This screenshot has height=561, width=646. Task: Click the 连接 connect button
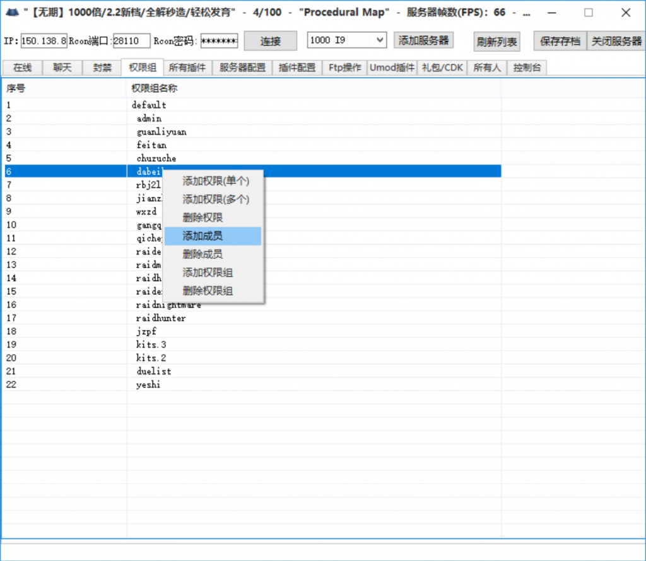tap(270, 41)
